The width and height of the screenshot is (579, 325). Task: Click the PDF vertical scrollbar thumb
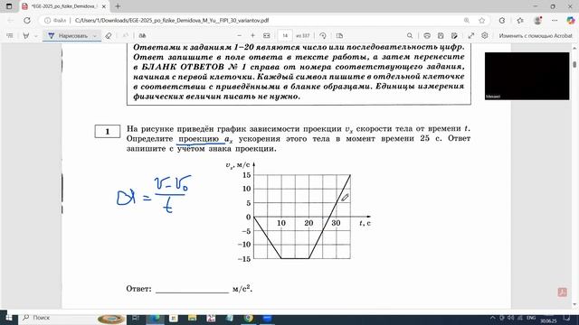point(574,64)
